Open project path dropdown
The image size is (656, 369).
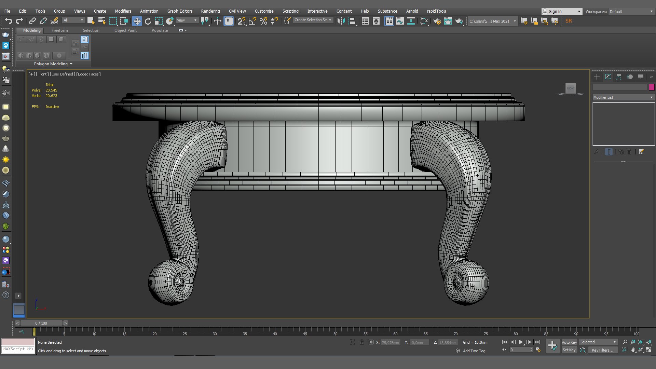(493, 21)
